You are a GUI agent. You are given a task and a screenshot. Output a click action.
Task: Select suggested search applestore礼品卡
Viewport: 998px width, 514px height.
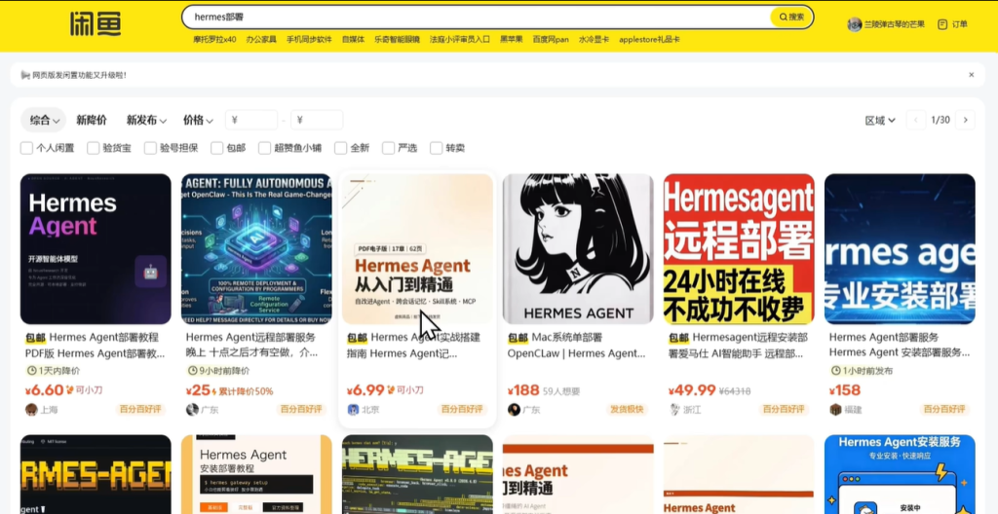pos(649,40)
